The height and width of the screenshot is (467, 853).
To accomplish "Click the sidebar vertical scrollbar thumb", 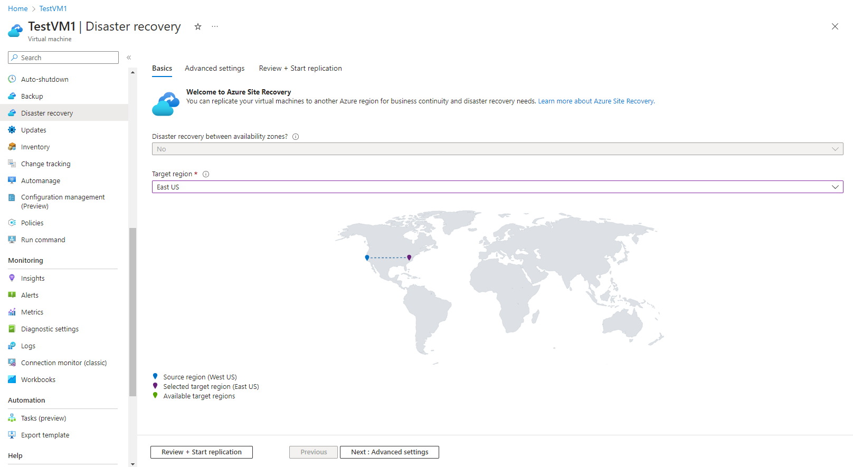I will 132,311.
